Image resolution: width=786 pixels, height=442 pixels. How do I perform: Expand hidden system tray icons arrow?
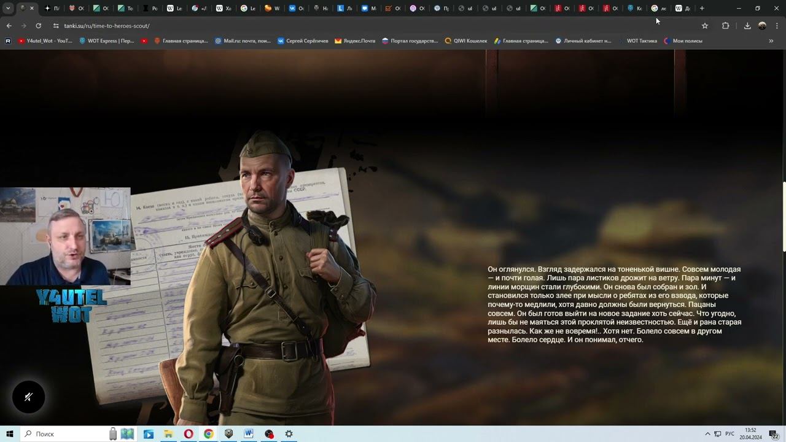[707, 434]
